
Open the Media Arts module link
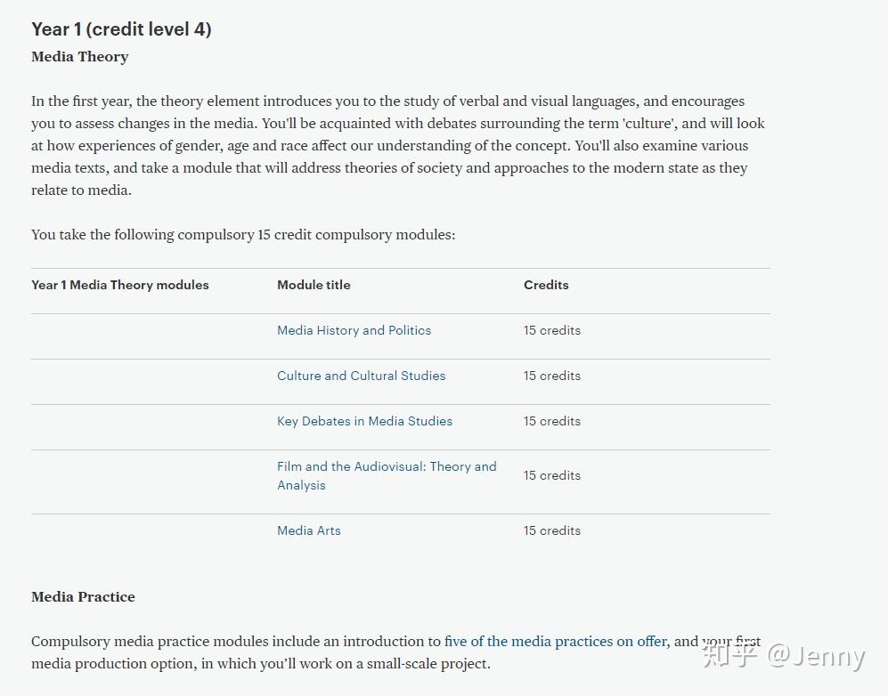coord(309,530)
